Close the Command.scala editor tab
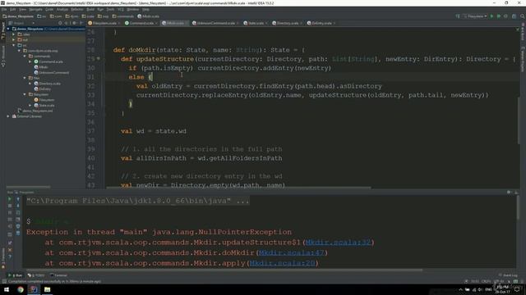This screenshot has height=295, width=526. (x=156, y=23)
